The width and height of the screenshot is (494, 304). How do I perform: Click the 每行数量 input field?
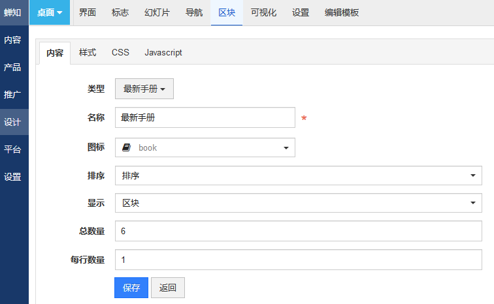point(298,260)
